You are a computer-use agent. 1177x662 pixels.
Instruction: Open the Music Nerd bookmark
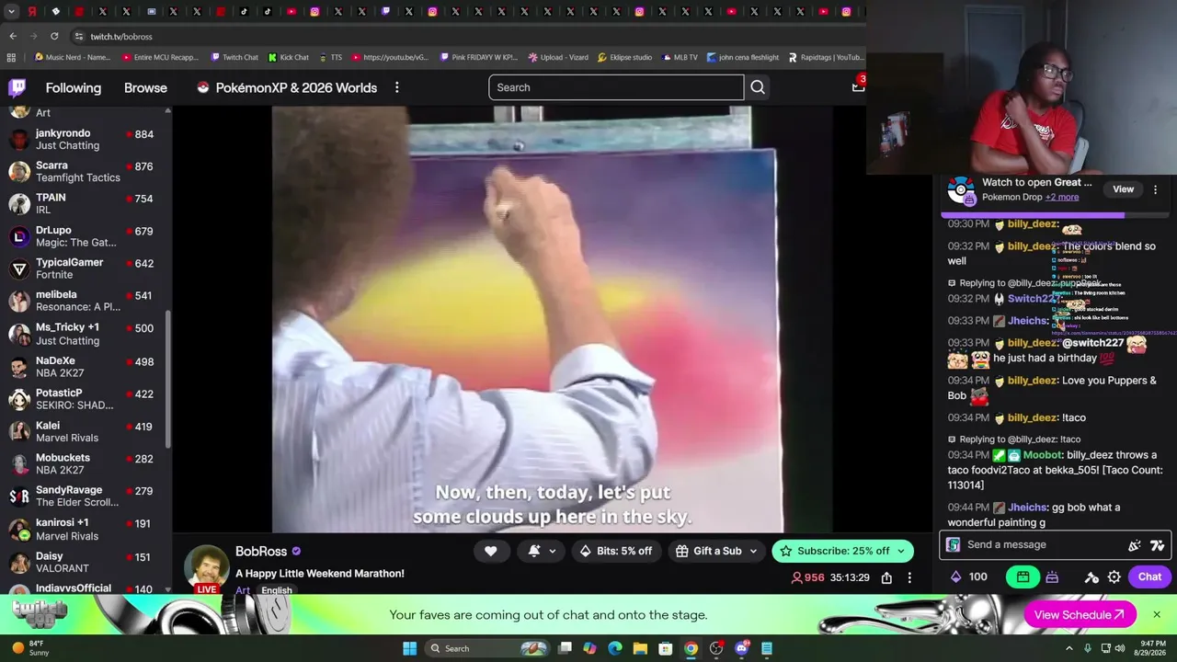[x=73, y=57]
